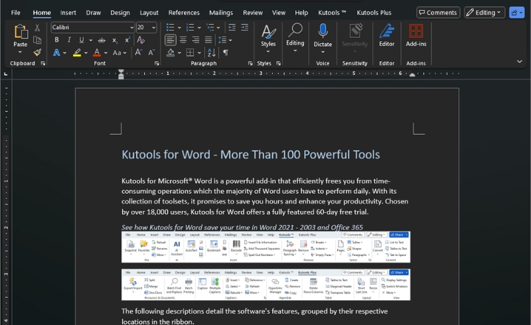531x325 pixels.
Task: Switch to the Design tab
Action: coord(120,13)
